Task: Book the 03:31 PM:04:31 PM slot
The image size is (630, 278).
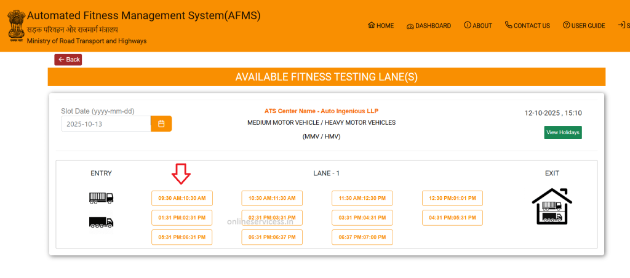Action: (x=362, y=218)
